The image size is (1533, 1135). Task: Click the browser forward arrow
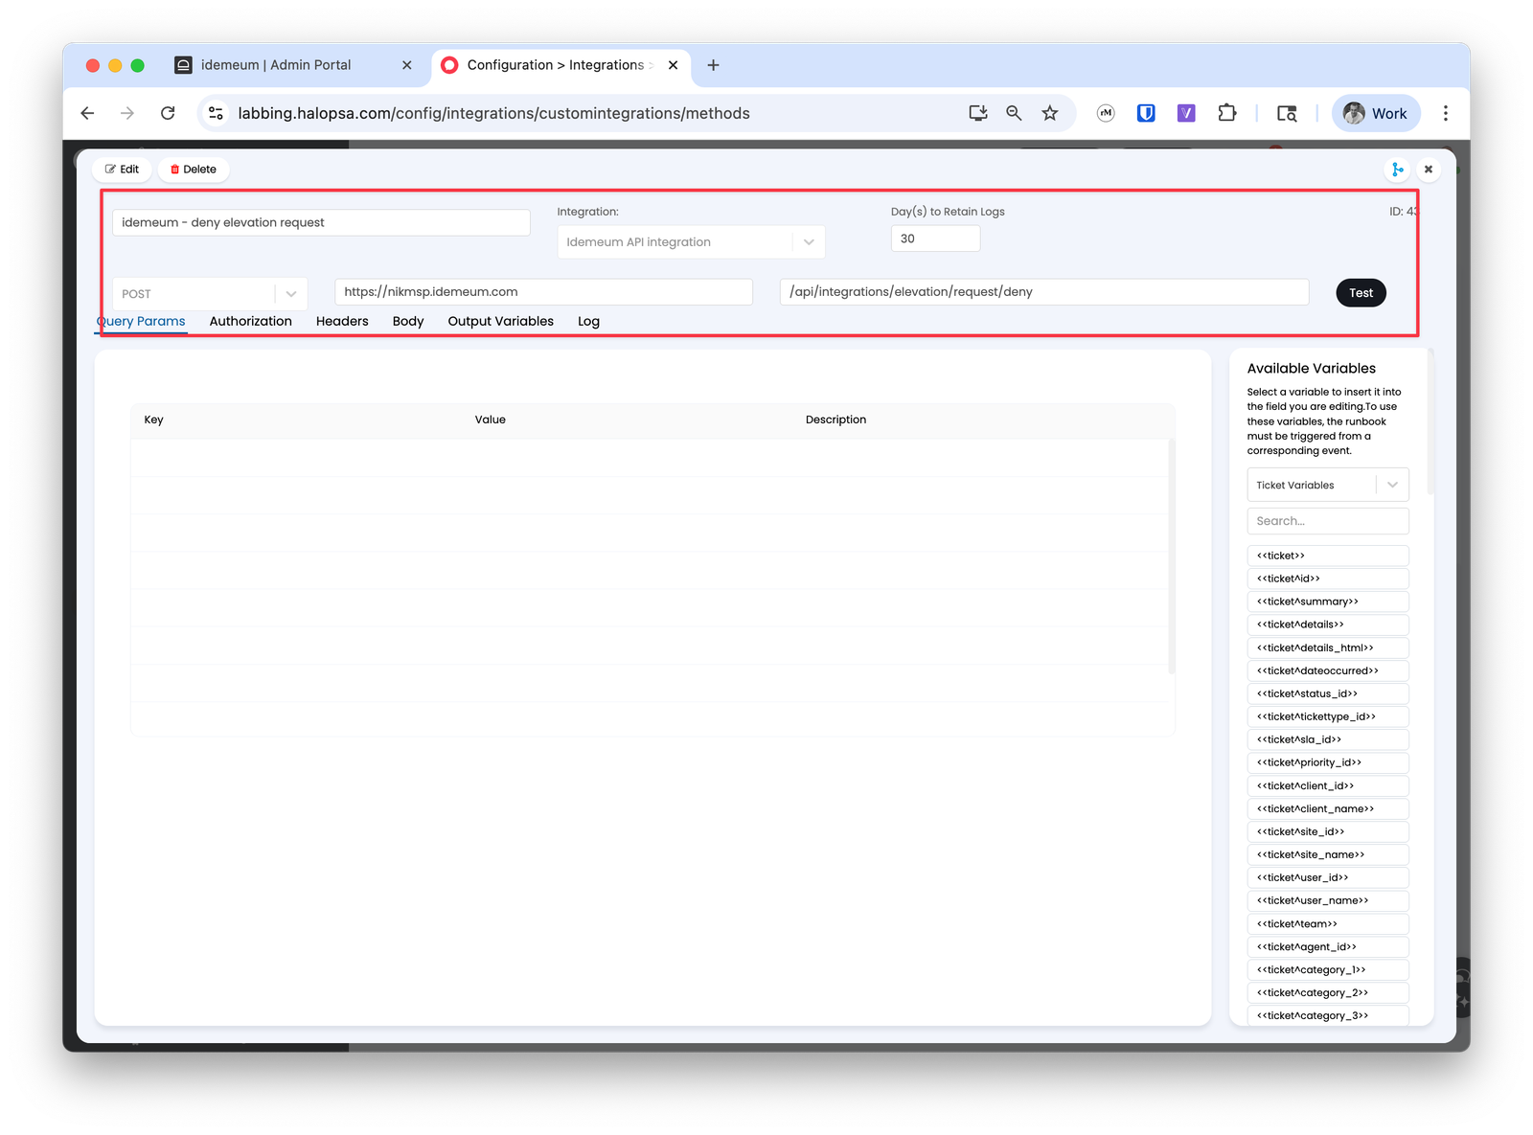point(127,113)
